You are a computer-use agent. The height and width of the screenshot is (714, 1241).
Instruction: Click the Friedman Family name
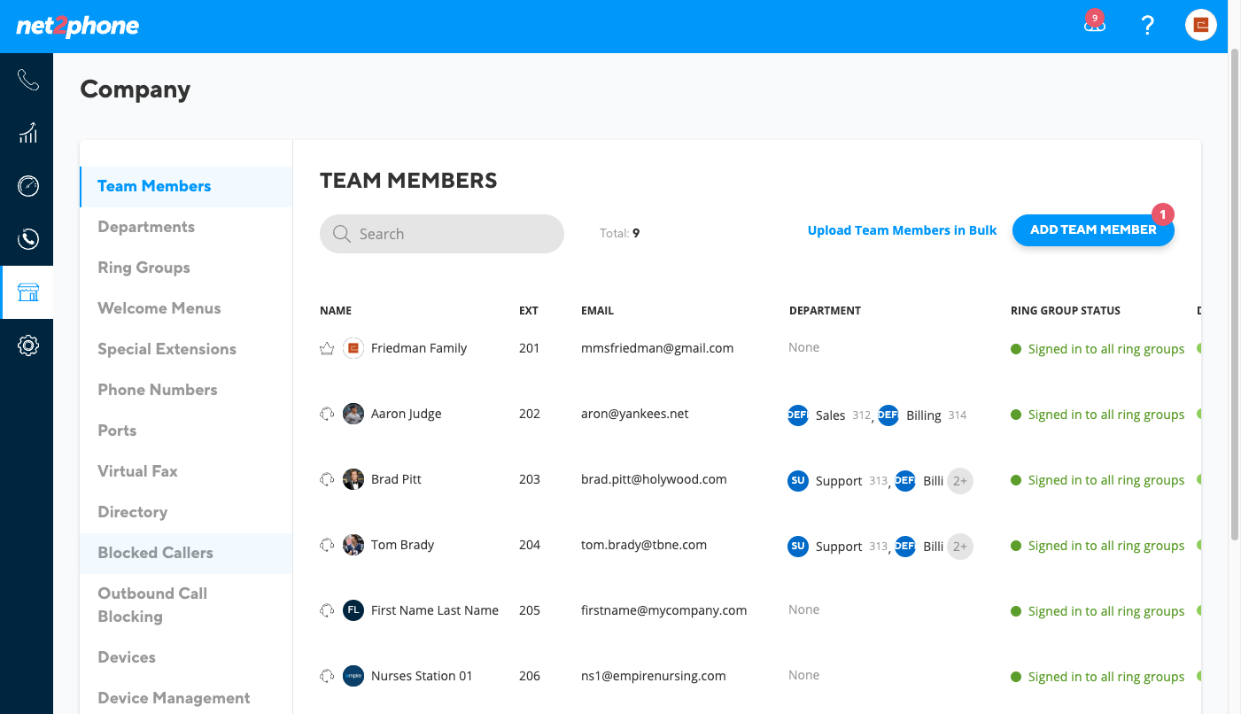click(419, 348)
